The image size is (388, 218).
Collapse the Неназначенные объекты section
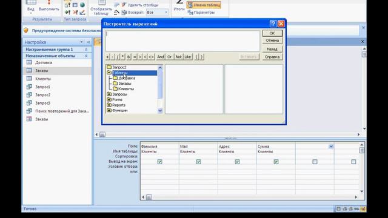(86, 56)
